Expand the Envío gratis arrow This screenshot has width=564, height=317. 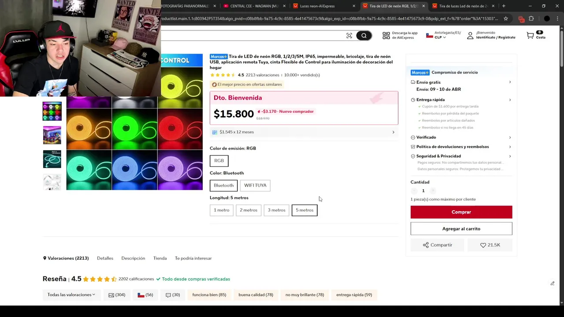pos(510,82)
